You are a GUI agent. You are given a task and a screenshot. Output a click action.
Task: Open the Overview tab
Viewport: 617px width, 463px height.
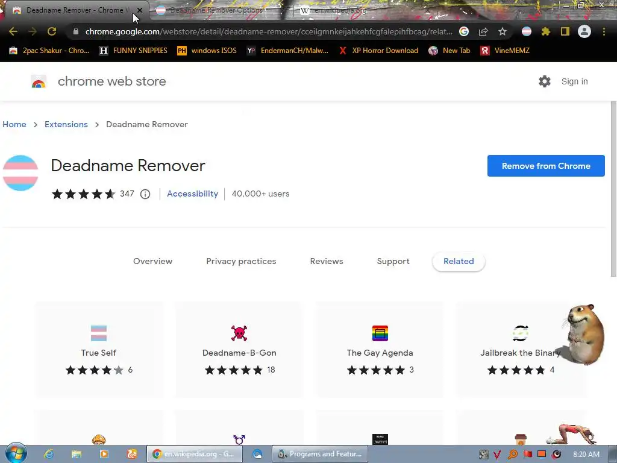pos(152,262)
